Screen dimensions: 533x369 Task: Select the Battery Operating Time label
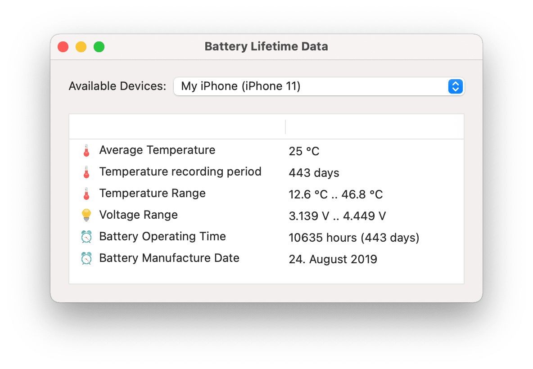pyautogui.click(x=163, y=237)
